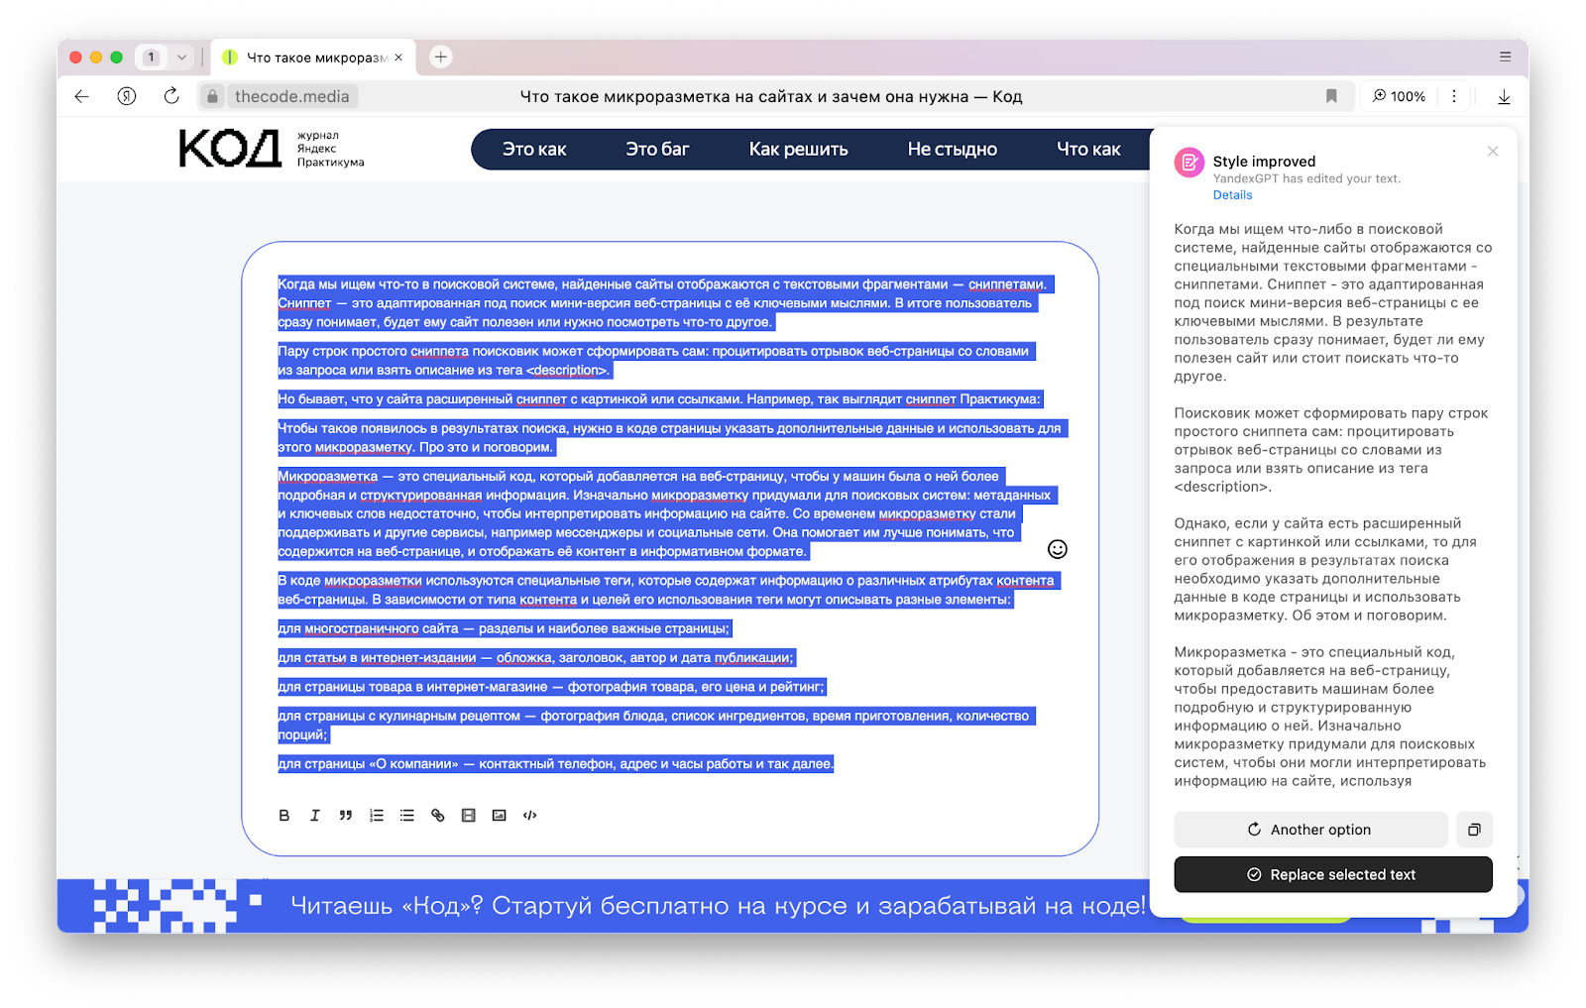Open the emoji picker smiley icon
This screenshot has width=1586, height=1008.
(x=1058, y=549)
